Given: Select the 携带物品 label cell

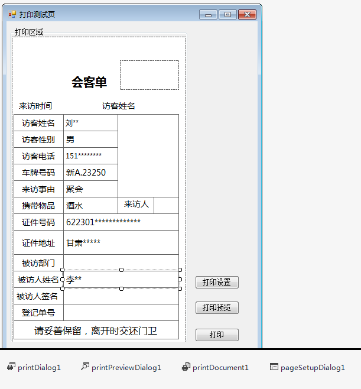Looking at the screenshot, I should 38,206.
